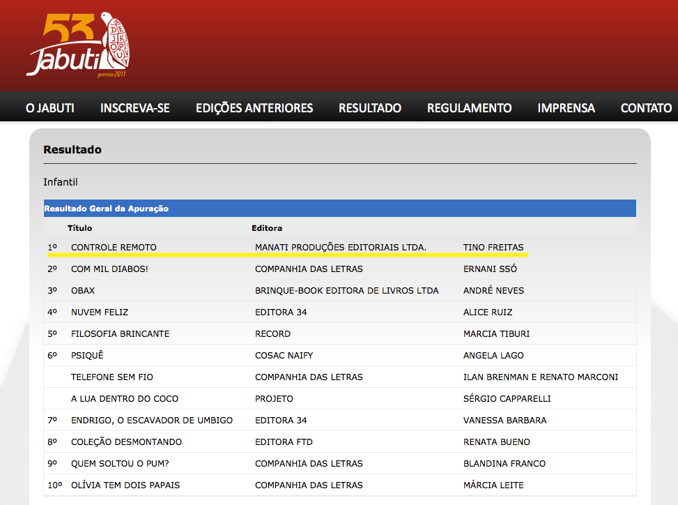Select the title OBAX
This screenshot has width=678, height=505.
[x=83, y=290]
